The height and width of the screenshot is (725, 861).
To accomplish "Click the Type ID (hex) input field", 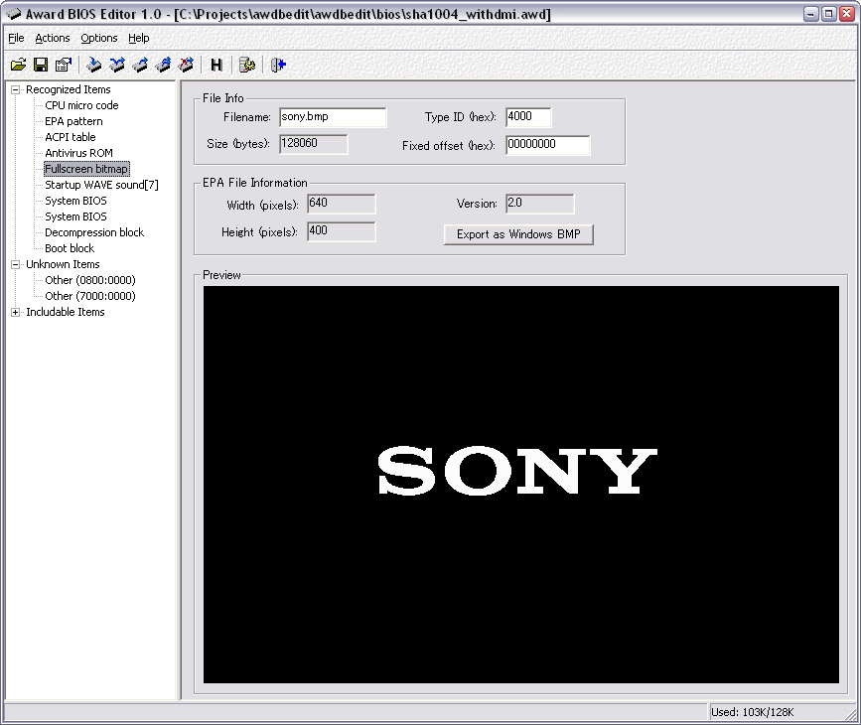I will [527, 117].
